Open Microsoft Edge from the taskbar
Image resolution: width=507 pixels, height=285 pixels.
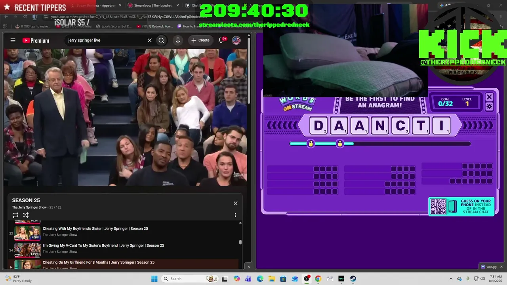[260, 279]
